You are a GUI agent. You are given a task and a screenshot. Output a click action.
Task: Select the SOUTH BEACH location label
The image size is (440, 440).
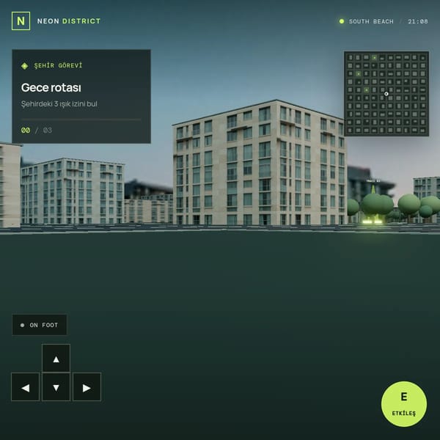[x=371, y=21]
